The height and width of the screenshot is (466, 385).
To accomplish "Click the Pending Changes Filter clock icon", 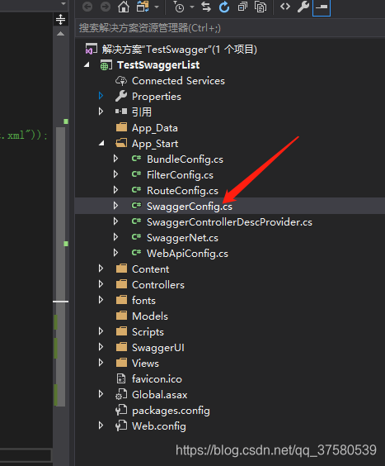I will [x=179, y=7].
